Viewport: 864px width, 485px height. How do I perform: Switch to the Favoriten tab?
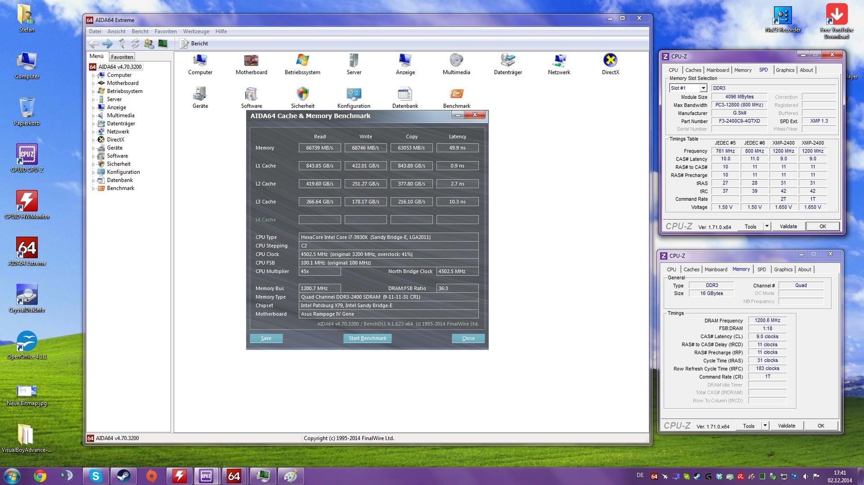pos(122,57)
